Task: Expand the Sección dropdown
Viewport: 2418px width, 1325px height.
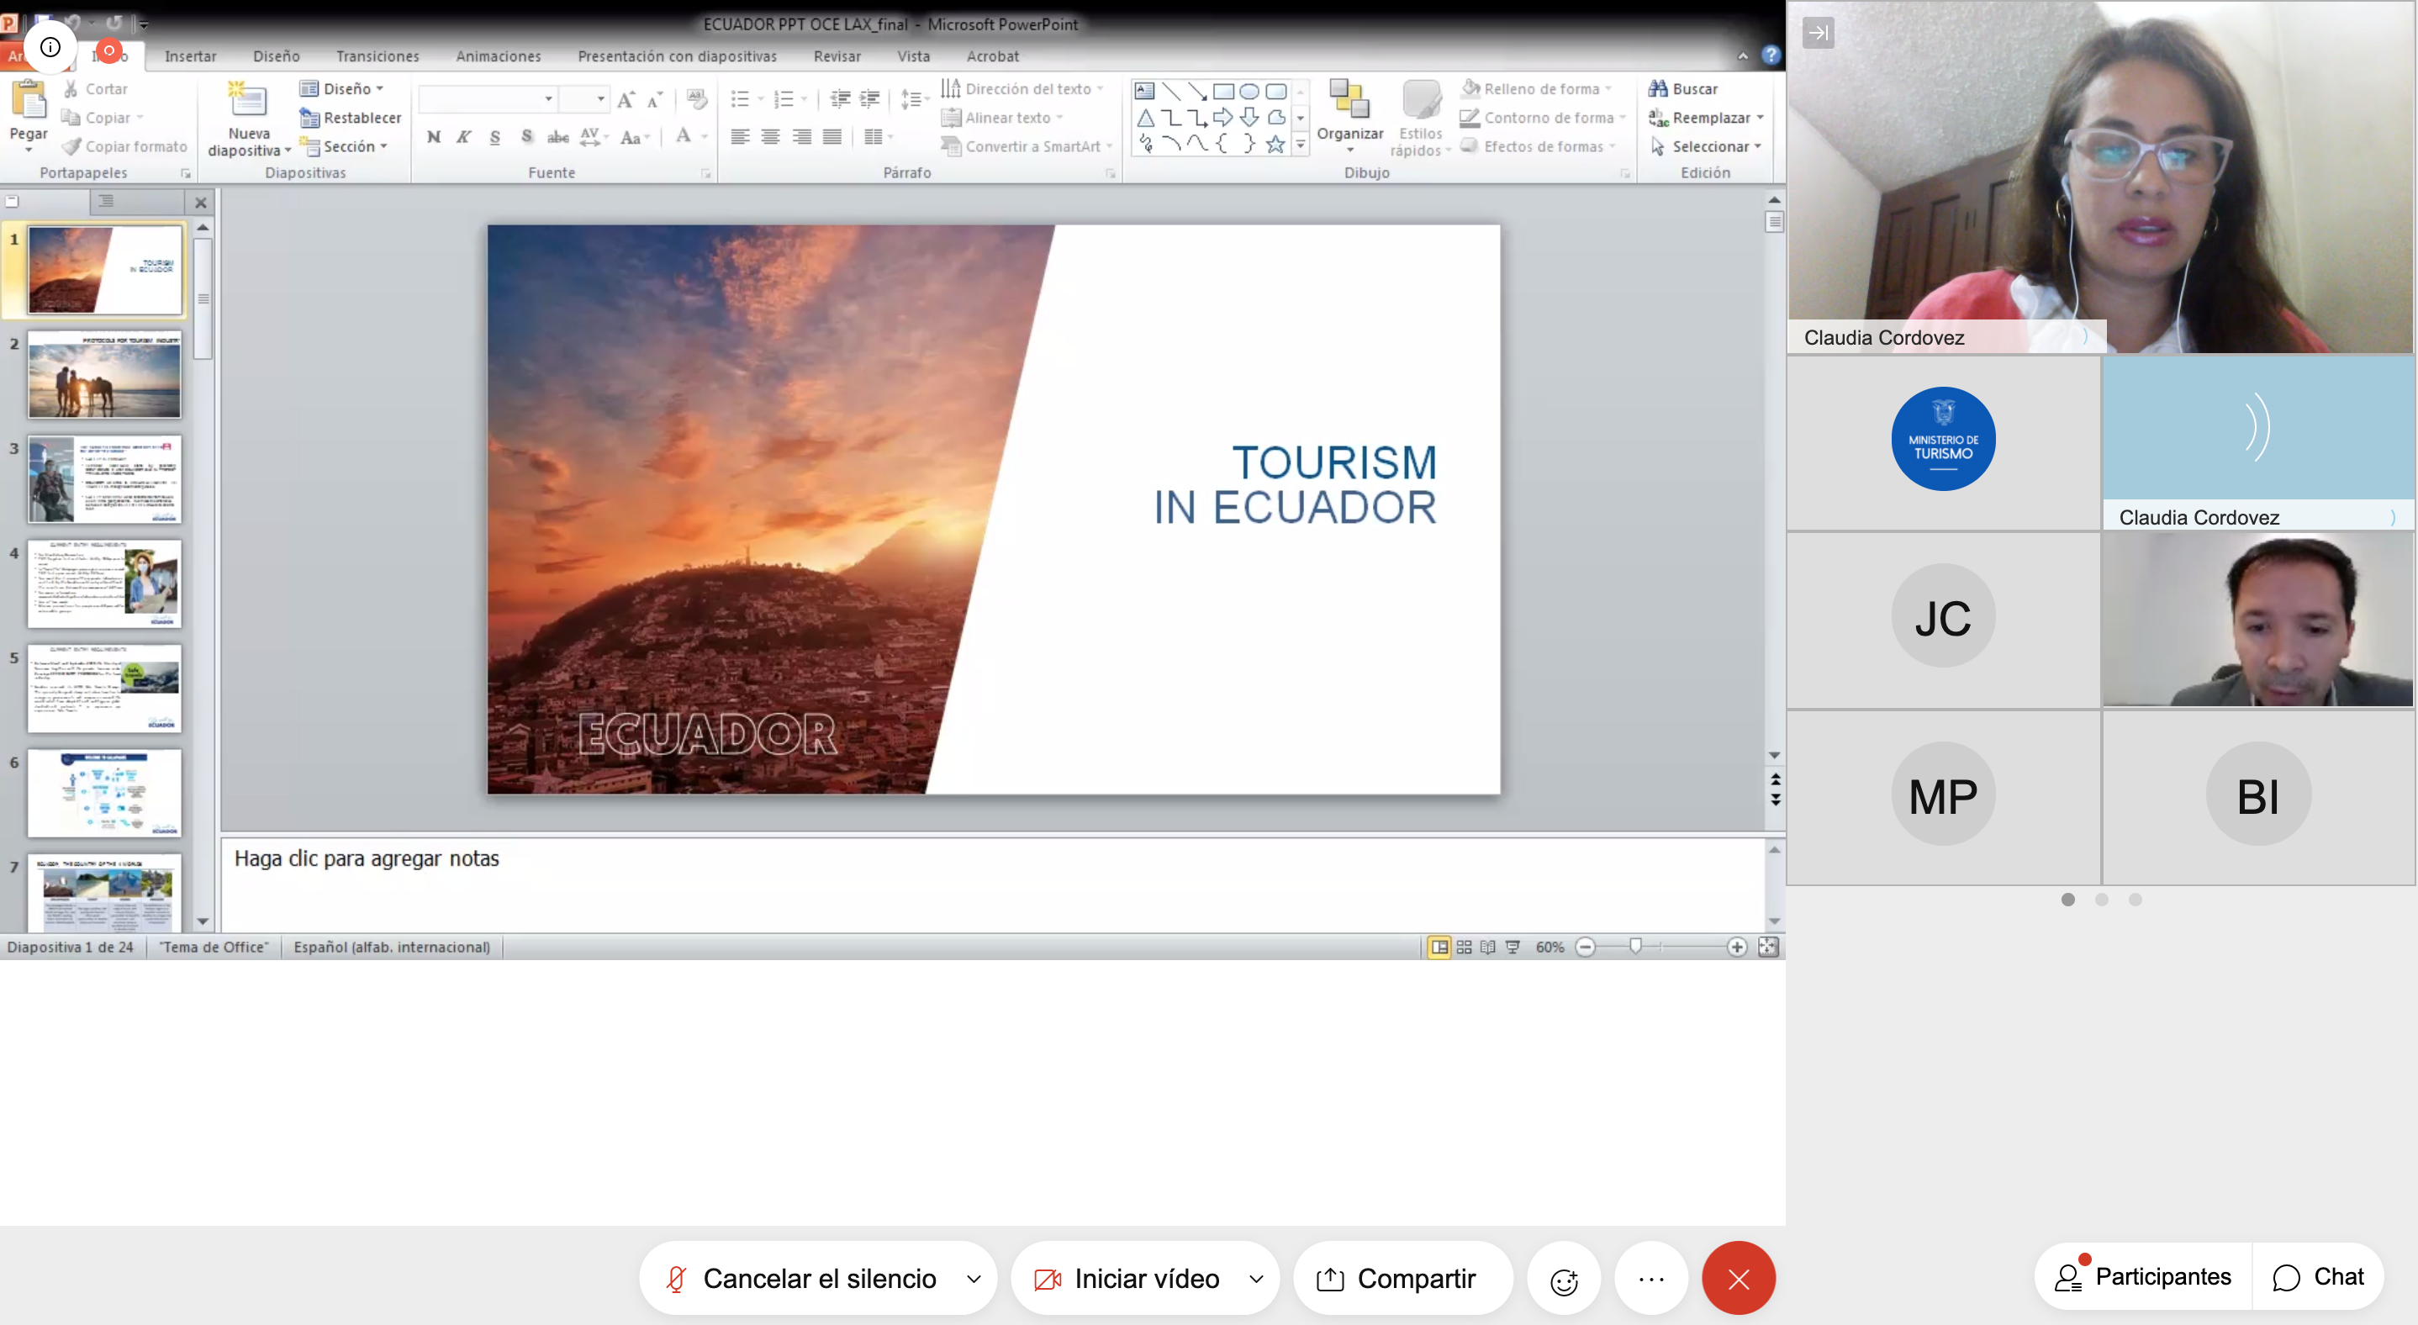Action: coord(384,146)
